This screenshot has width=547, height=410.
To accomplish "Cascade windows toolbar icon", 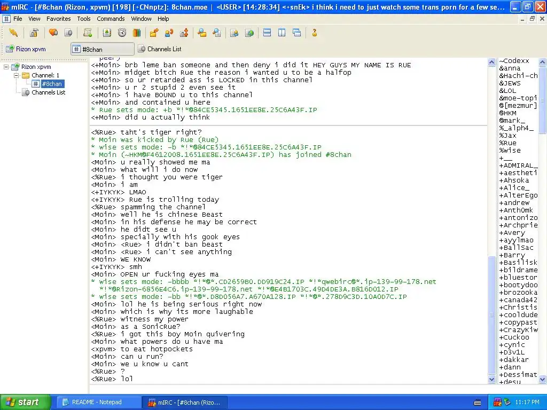I will coord(297,33).
